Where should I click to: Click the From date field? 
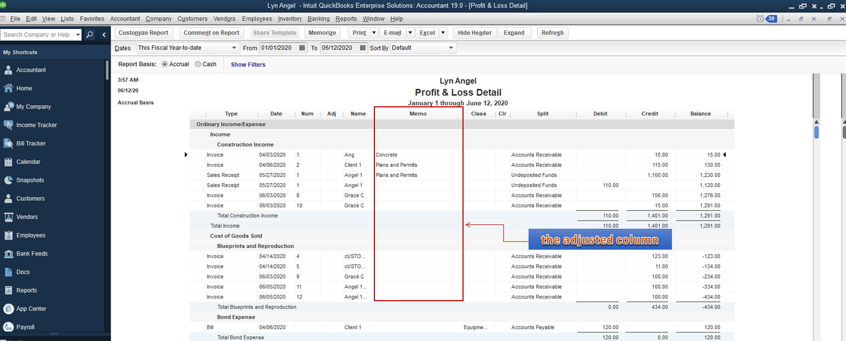278,48
